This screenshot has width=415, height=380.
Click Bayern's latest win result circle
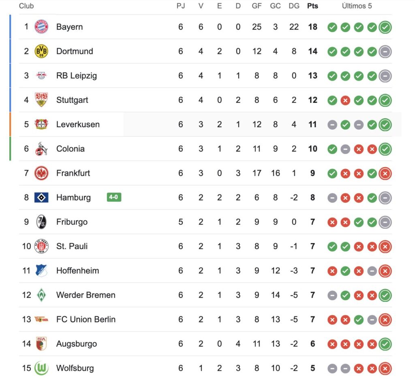coord(385,27)
